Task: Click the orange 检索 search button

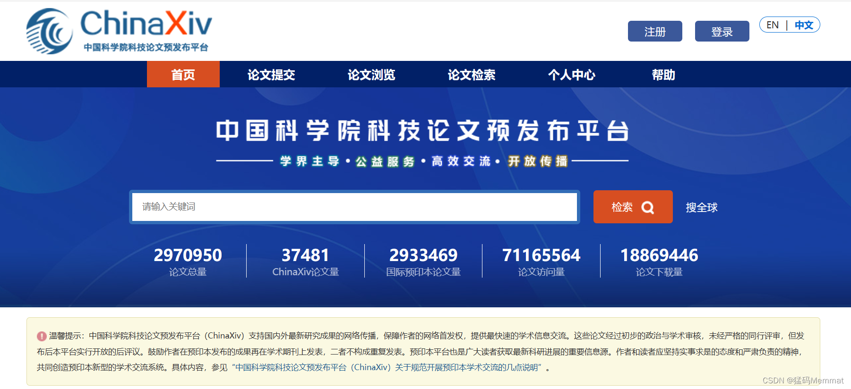Action: [x=633, y=207]
